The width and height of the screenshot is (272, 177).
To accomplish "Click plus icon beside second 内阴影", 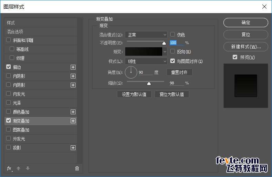I will 73,85.
